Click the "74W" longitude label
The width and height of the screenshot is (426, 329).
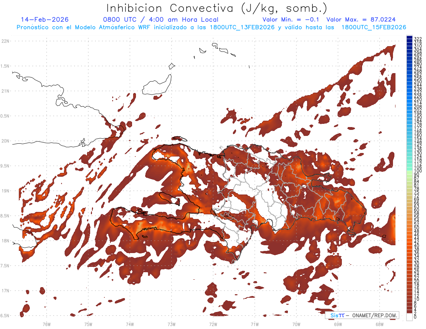click(130, 324)
